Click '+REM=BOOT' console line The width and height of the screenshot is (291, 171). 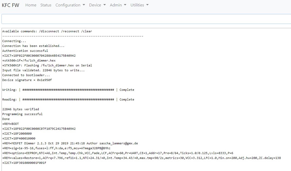click(x=11, y=124)
